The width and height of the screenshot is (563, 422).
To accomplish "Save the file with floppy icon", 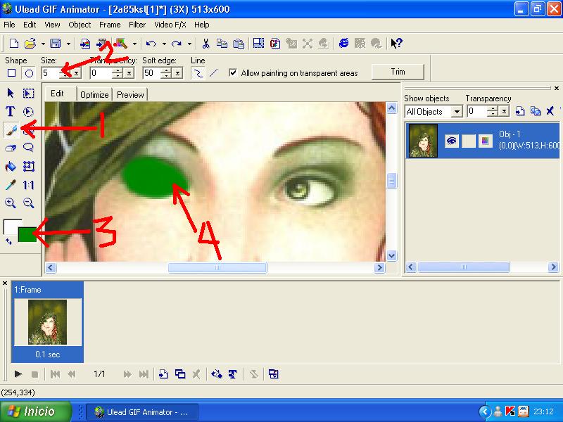I will [56, 44].
